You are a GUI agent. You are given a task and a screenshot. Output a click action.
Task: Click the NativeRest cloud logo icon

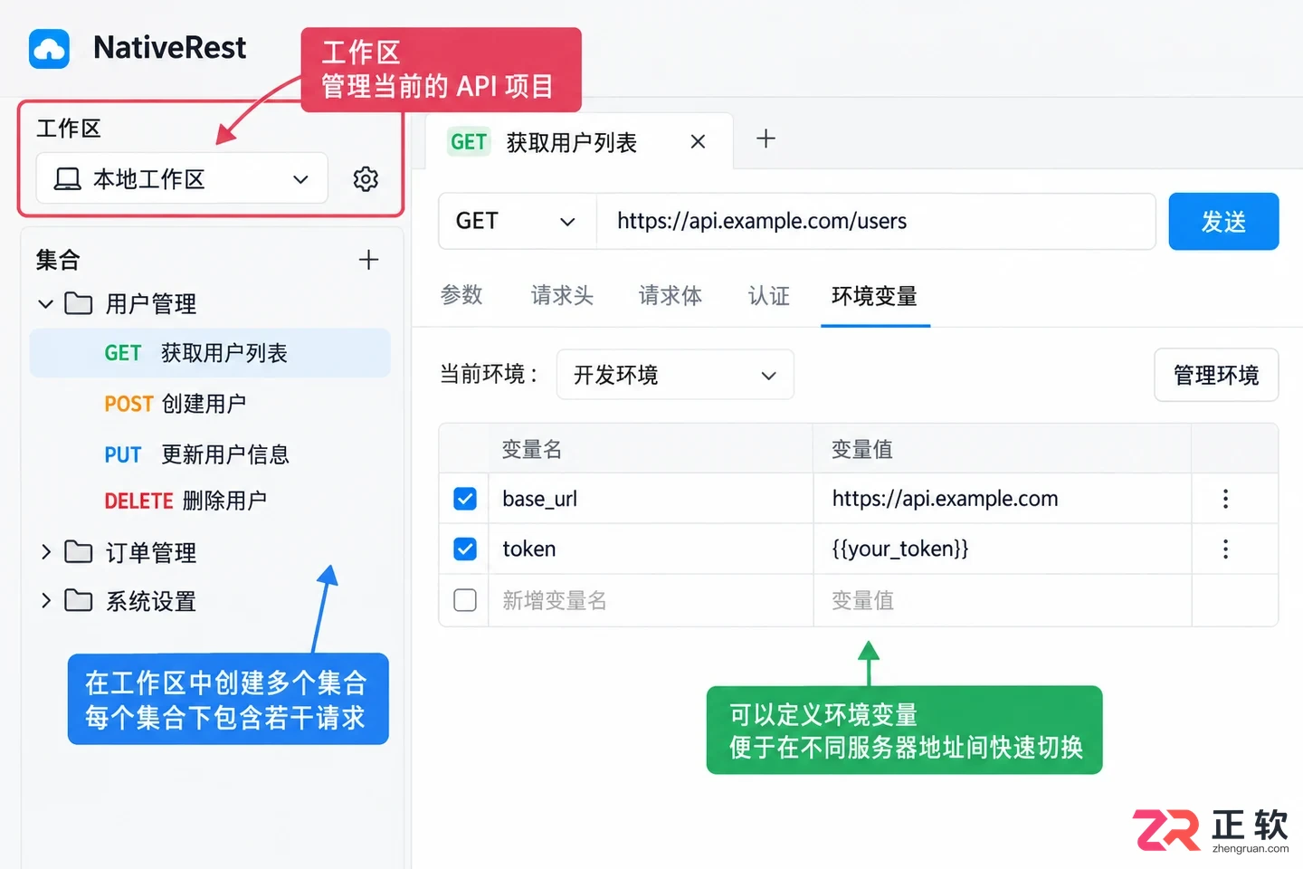coord(49,49)
